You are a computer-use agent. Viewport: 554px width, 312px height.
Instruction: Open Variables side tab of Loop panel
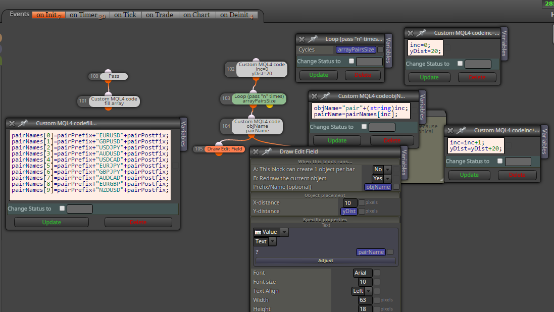pyautogui.click(x=389, y=50)
